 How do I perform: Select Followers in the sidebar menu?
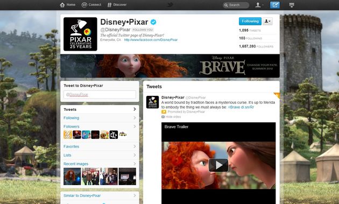[72, 126]
